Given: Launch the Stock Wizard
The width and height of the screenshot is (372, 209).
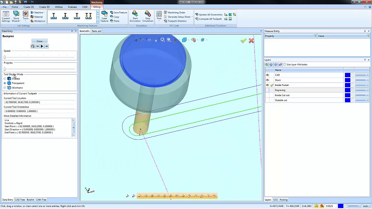Looking at the screenshot, I should click(16, 17).
